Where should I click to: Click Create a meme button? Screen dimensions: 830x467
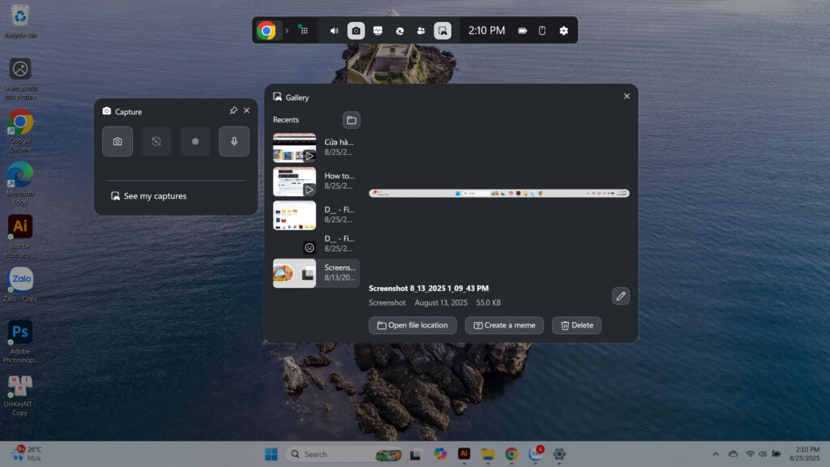coord(504,325)
